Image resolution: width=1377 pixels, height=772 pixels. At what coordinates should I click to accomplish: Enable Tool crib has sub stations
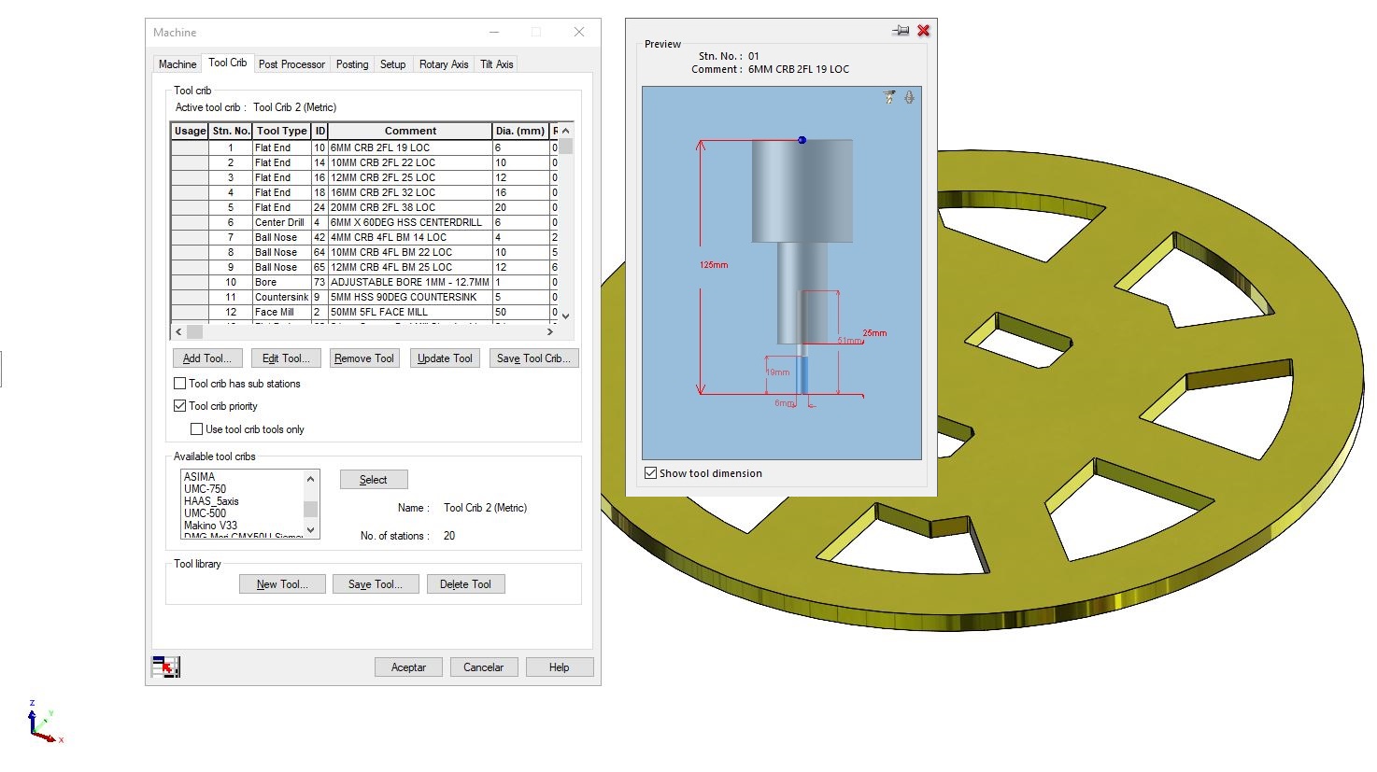[180, 384]
